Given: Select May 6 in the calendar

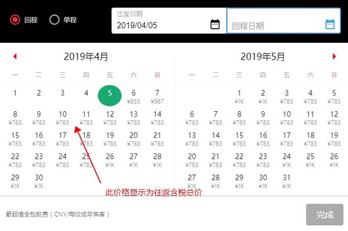Looking at the screenshot, I should point(192,118).
